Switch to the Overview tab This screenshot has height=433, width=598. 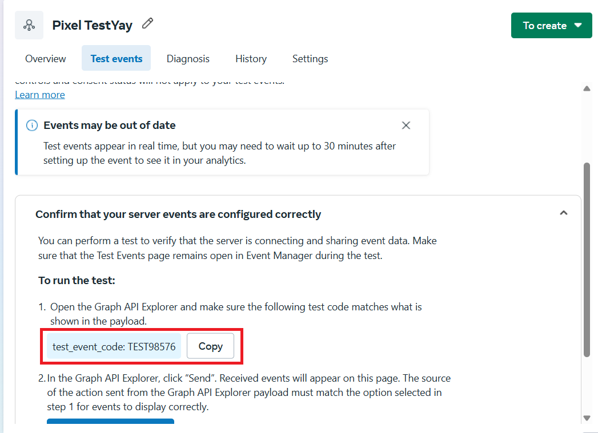pyautogui.click(x=46, y=59)
